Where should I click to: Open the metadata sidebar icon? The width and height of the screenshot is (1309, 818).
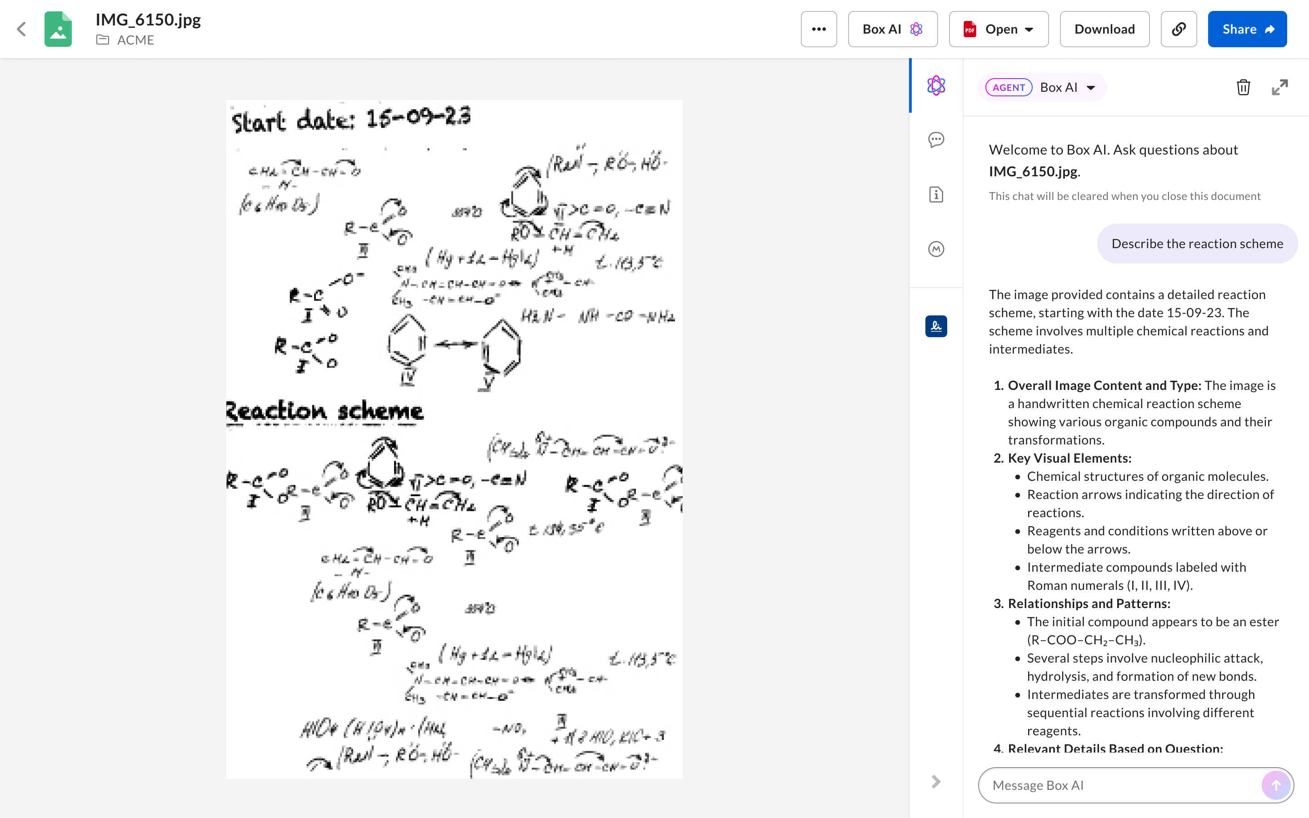click(x=936, y=249)
